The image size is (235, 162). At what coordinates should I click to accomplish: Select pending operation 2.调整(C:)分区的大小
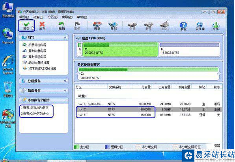[x=35, y=114]
